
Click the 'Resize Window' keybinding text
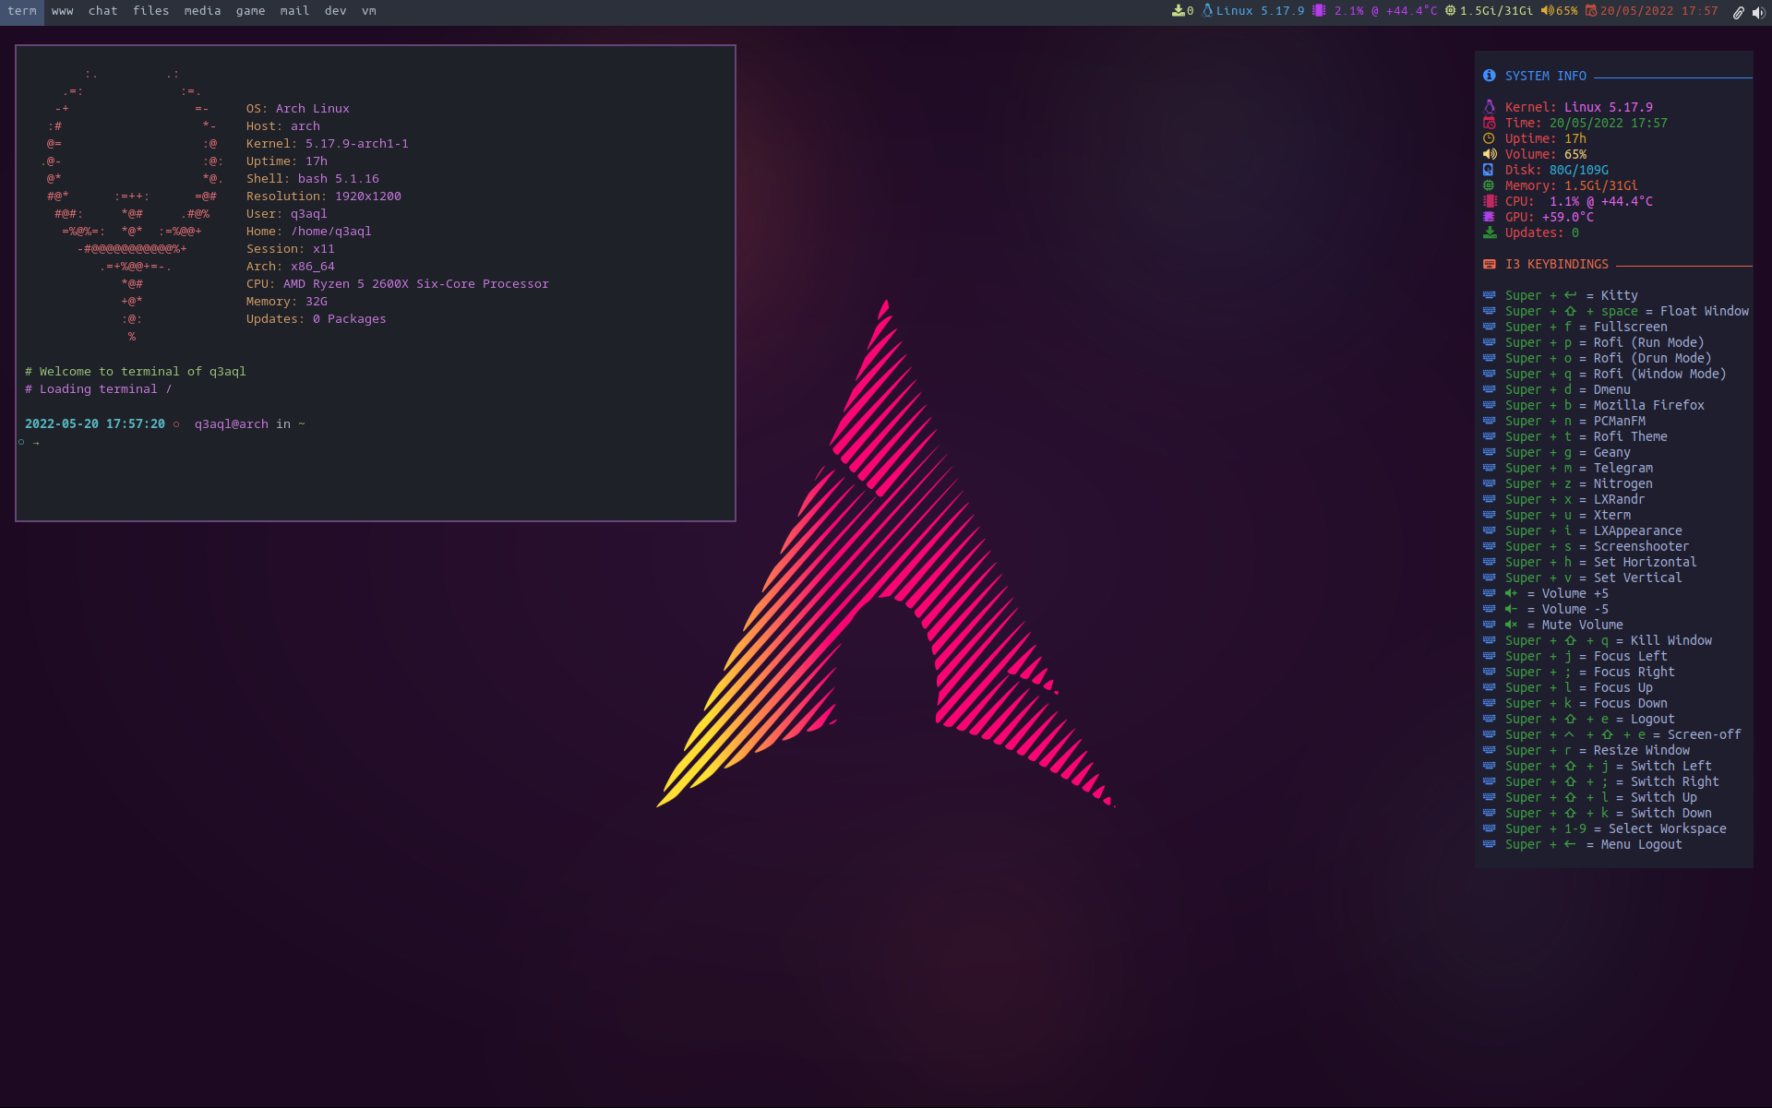1641,750
